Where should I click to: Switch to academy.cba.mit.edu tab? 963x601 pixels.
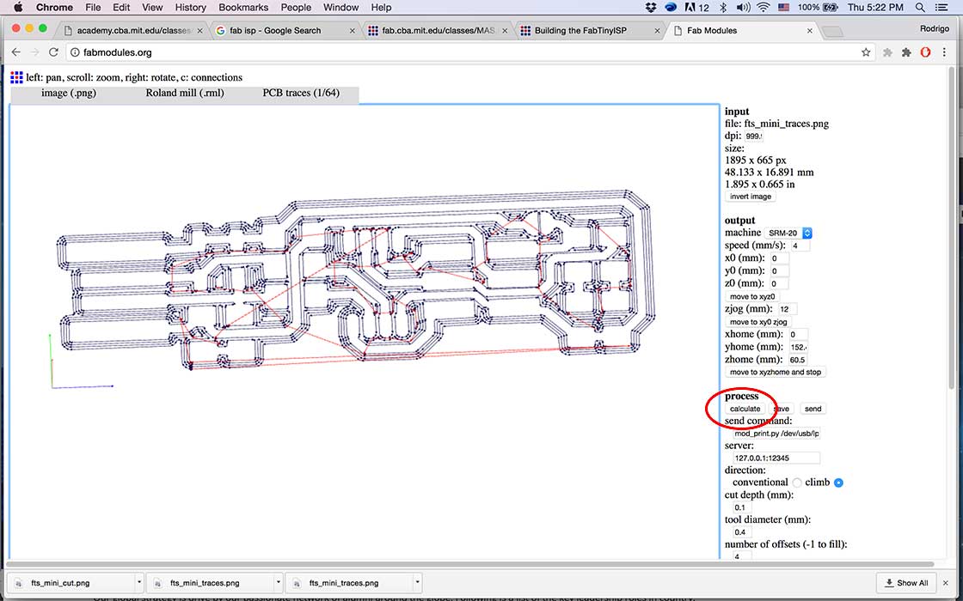click(132, 31)
